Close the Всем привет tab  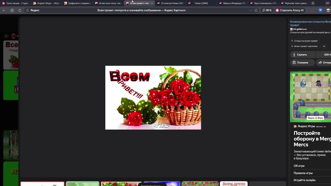click(152, 3)
